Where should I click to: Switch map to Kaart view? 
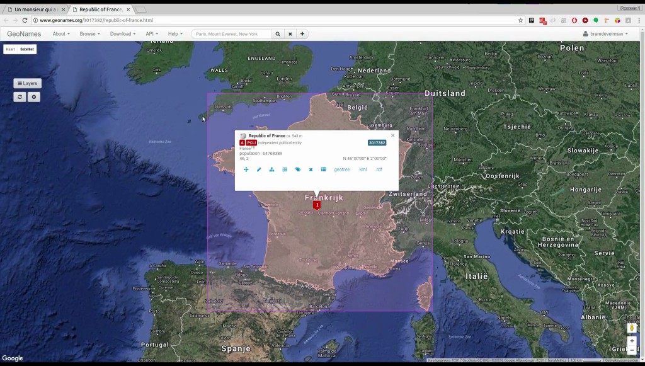click(10, 49)
